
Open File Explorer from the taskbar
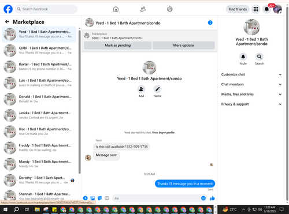37,209
